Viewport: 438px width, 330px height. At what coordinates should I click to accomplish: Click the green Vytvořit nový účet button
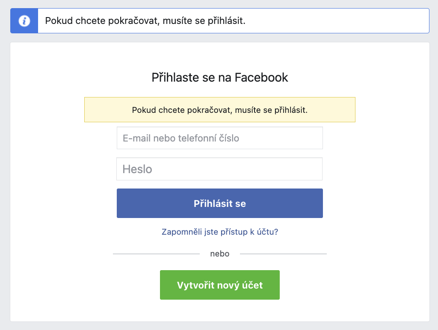(219, 285)
